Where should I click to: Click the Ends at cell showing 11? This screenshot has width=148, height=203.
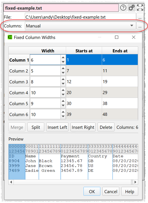point(120,71)
